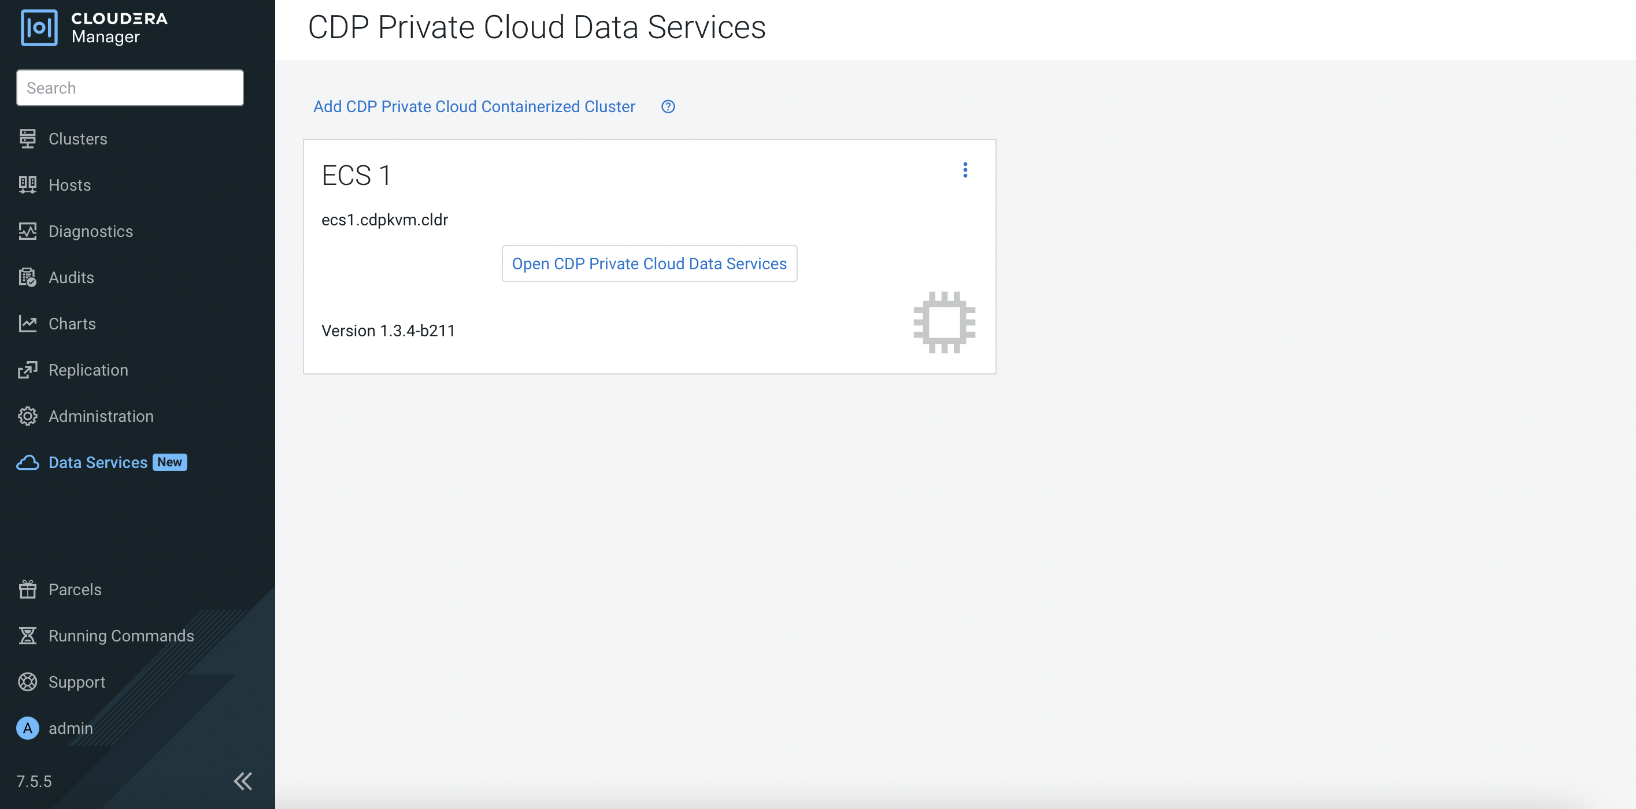Collapse the sidebar with double-chevron arrow
This screenshot has height=809, width=1636.
pyautogui.click(x=243, y=781)
